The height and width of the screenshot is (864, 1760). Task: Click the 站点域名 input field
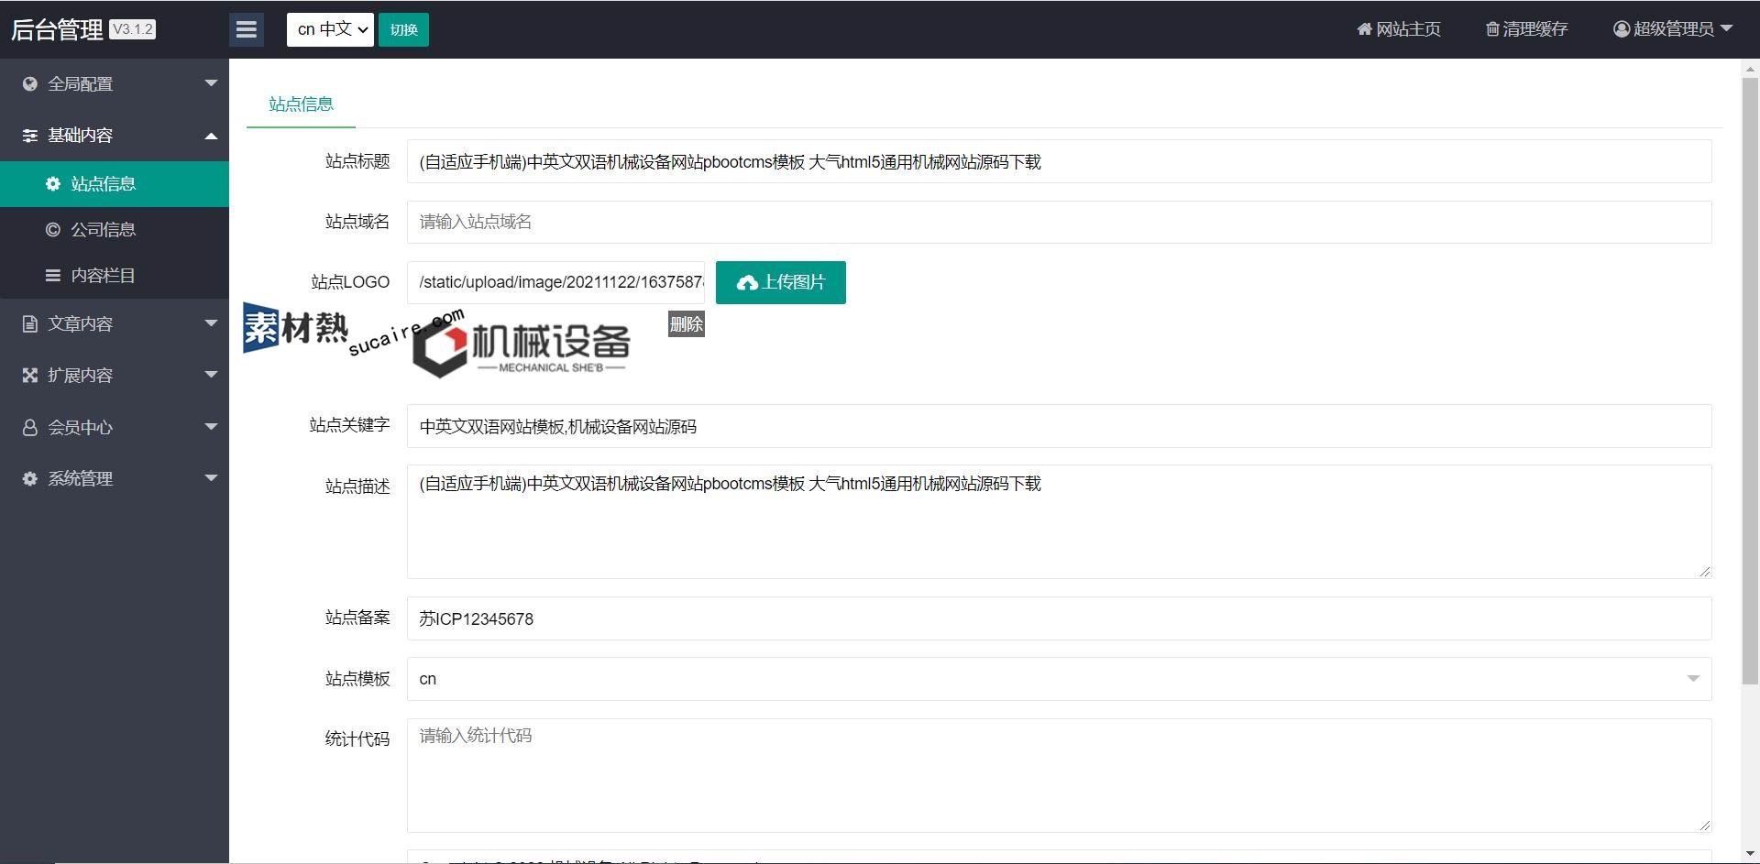click(1059, 223)
